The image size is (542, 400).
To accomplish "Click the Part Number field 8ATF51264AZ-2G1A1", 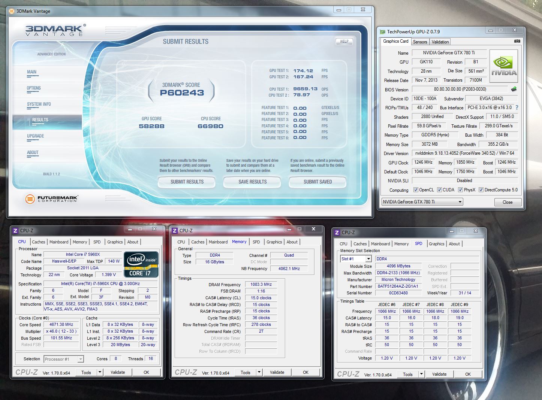I will [x=398, y=287].
